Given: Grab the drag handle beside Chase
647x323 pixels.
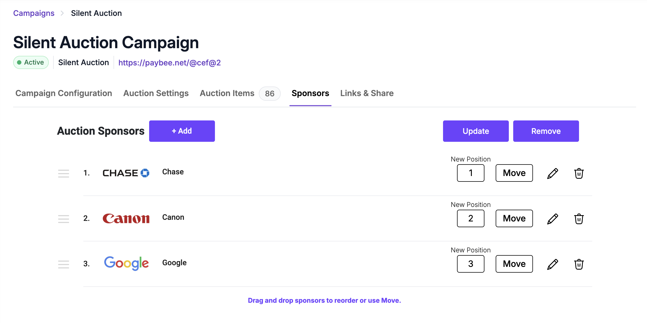Looking at the screenshot, I should 64,174.
